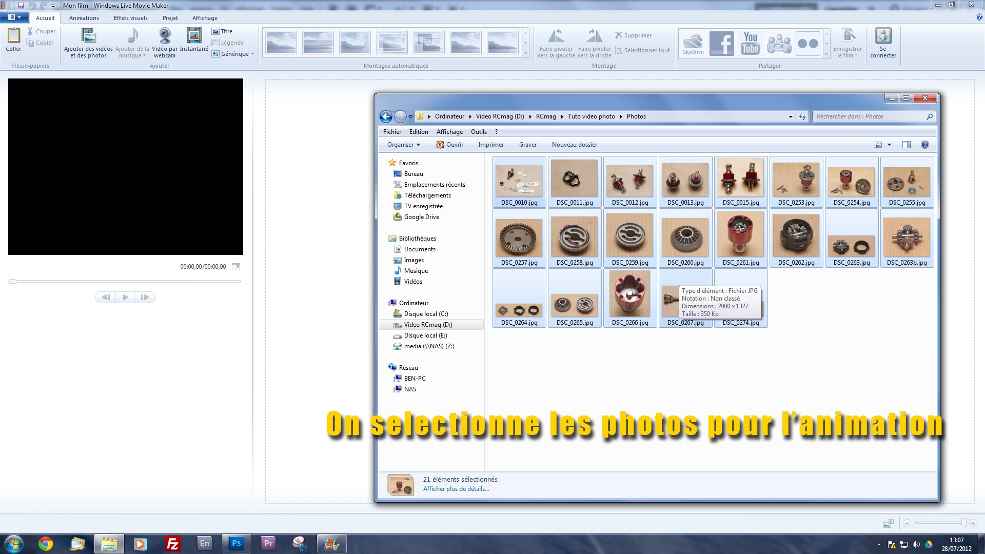Add a Titre to the film
This screenshot has height=554, width=985.
tap(222, 31)
